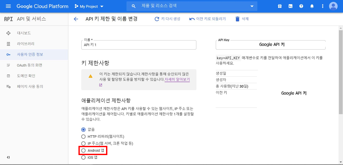The width and height of the screenshot is (343, 165).
Task: Click the 생성일 row label
Action: 221,73
